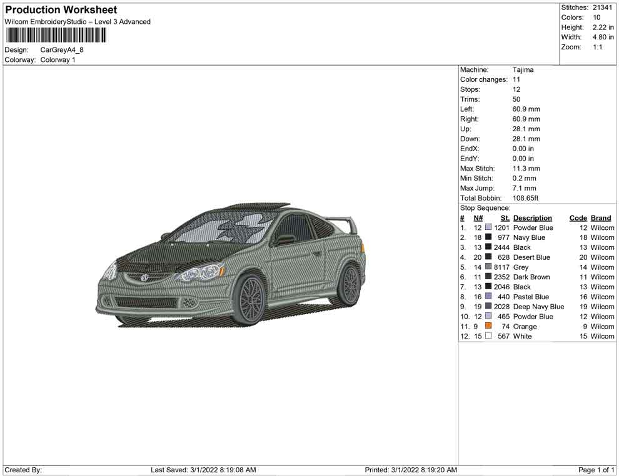Viewport: 619px width, 476px height.
Task: Select the white color swatch in stop 12
Action: point(488,336)
